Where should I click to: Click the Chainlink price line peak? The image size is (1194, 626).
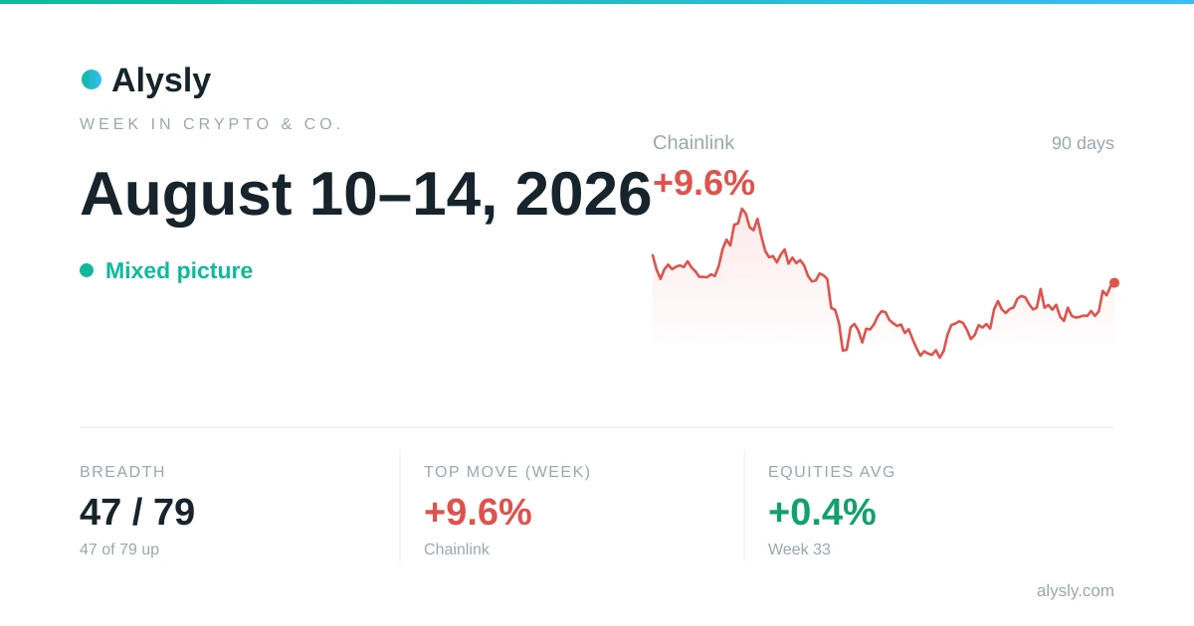coord(742,211)
